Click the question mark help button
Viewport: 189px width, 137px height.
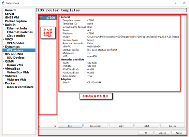(x=176, y=3)
